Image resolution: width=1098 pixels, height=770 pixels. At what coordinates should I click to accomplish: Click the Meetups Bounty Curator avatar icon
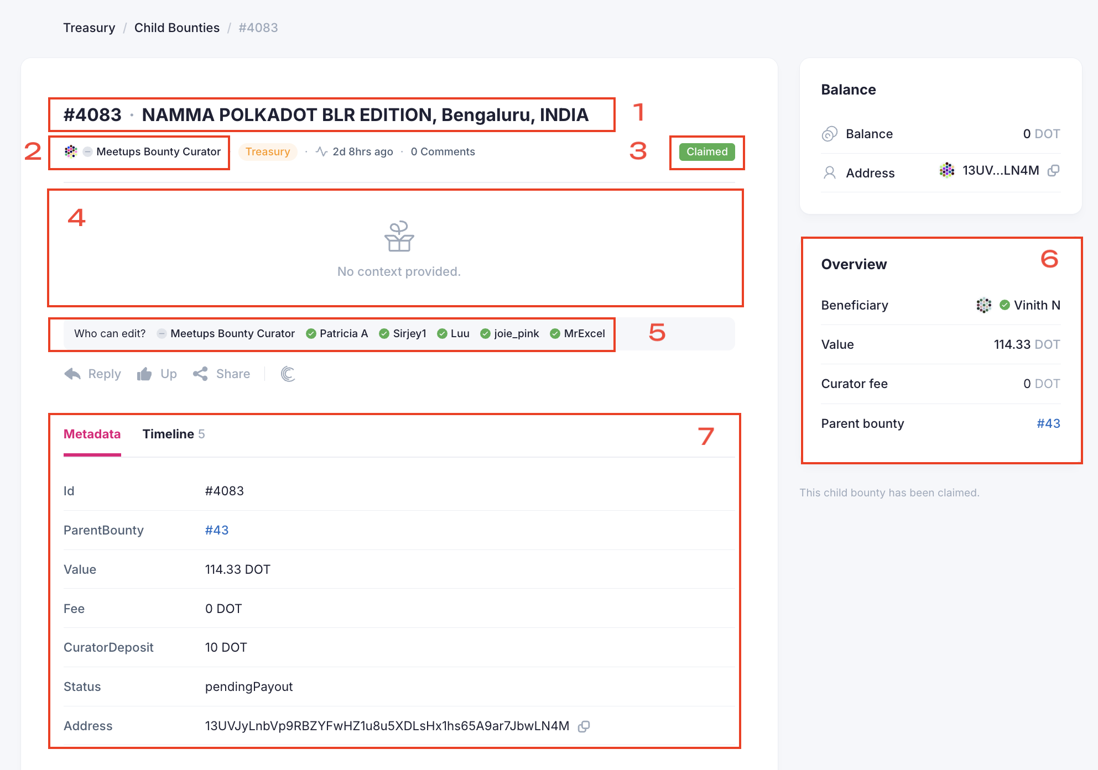[71, 151]
